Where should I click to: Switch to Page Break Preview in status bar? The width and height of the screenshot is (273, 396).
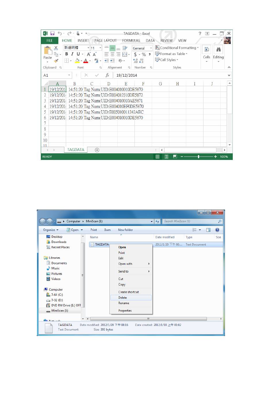[175, 157]
